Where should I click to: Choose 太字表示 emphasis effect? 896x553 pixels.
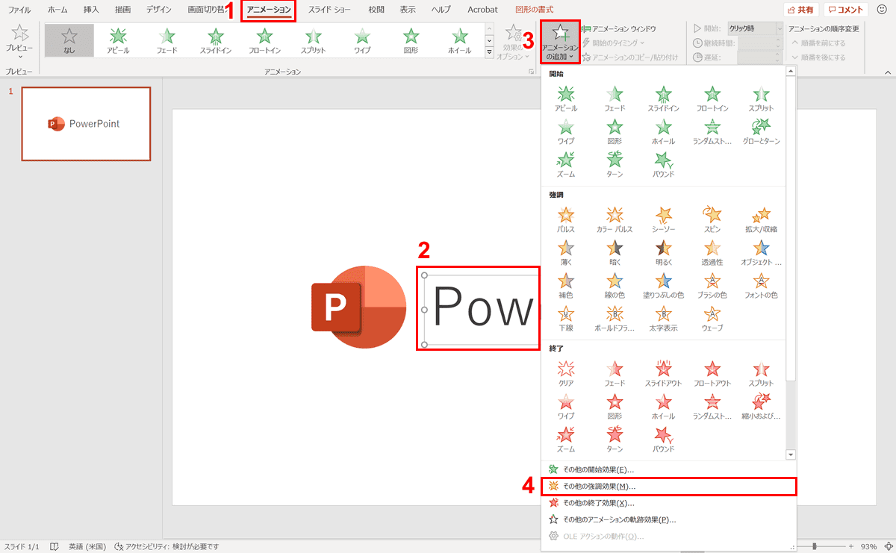(x=663, y=319)
